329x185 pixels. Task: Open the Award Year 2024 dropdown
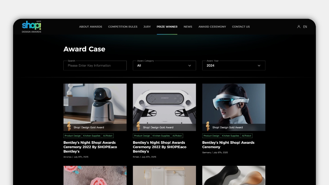[x=234, y=66]
